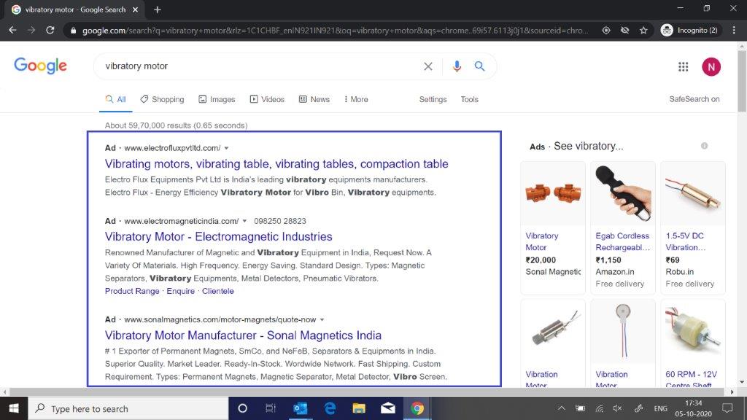Click the Egab Cordless product thumbnail

pyautogui.click(x=622, y=193)
